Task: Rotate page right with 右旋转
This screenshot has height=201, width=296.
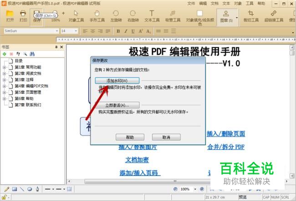Action: pos(133,16)
